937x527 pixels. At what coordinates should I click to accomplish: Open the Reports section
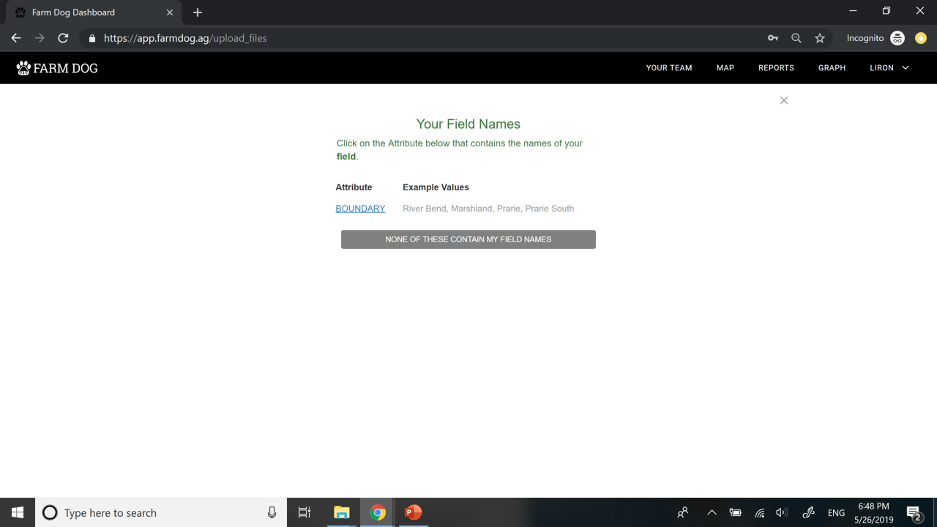pos(776,68)
